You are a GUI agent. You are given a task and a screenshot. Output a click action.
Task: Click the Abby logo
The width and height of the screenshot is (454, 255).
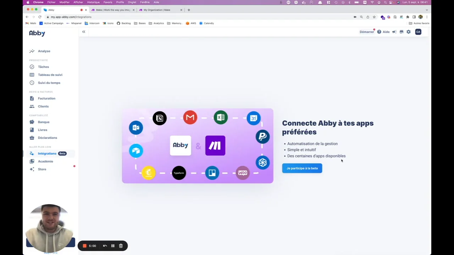[37, 33]
